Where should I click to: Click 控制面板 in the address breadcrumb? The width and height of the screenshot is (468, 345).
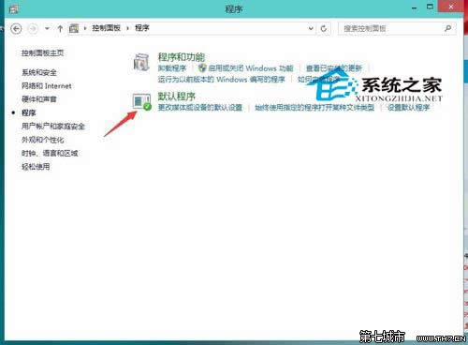click(x=106, y=28)
